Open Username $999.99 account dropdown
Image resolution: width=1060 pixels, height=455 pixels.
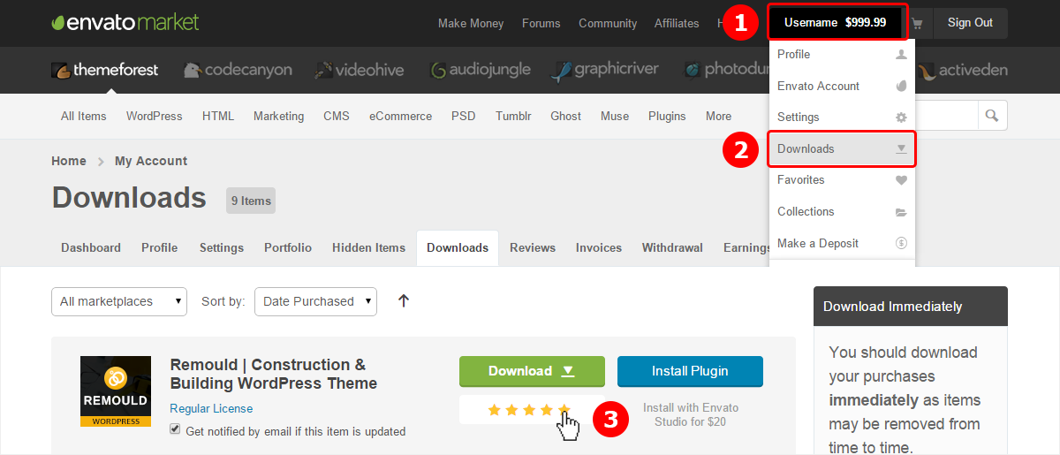[x=836, y=23]
